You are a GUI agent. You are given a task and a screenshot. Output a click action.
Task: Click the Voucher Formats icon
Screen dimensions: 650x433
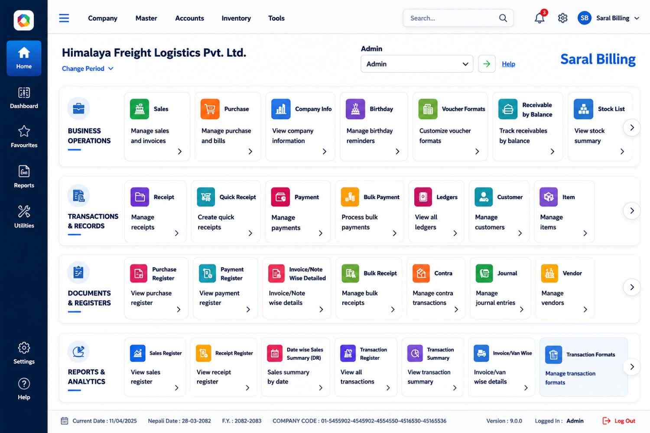click(x=428, y=109)
